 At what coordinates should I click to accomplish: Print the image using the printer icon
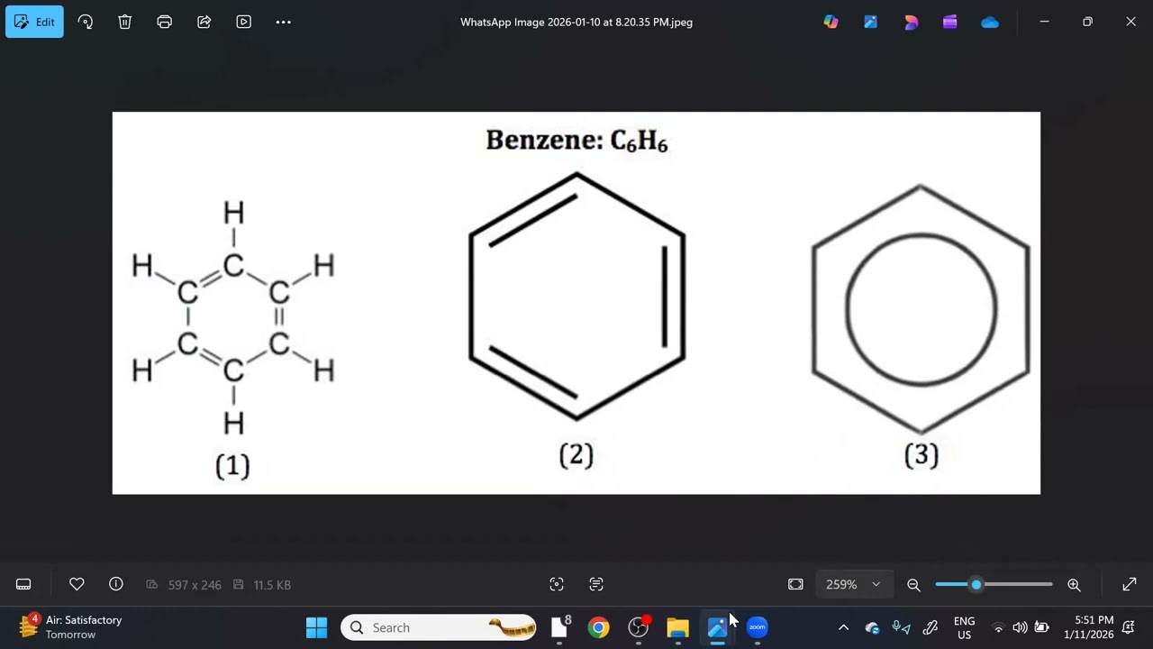coord(165,22)
